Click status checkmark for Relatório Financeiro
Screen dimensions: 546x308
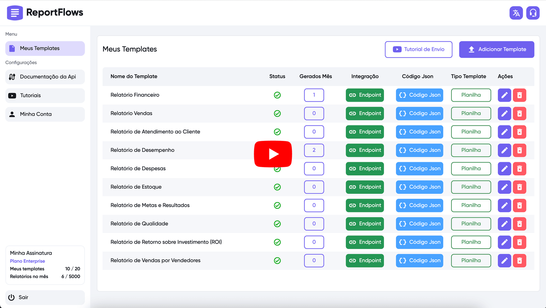pyautogui.click(x=277, y=95)
